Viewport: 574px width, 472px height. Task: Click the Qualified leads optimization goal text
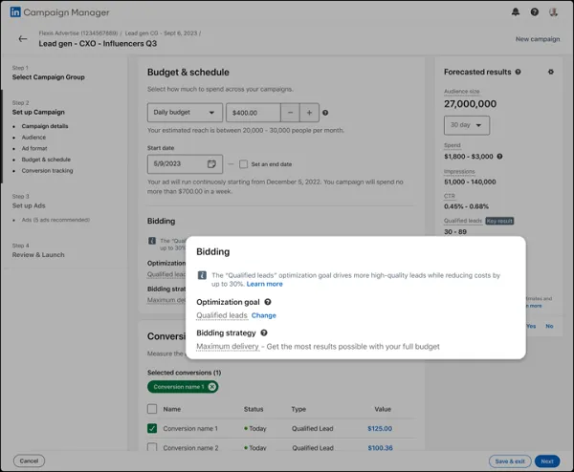(222, 315)
